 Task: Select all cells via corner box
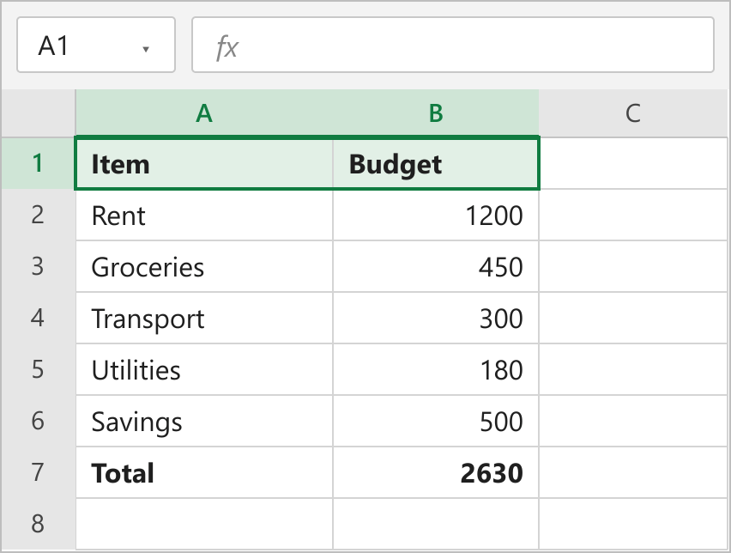[39, 113]
